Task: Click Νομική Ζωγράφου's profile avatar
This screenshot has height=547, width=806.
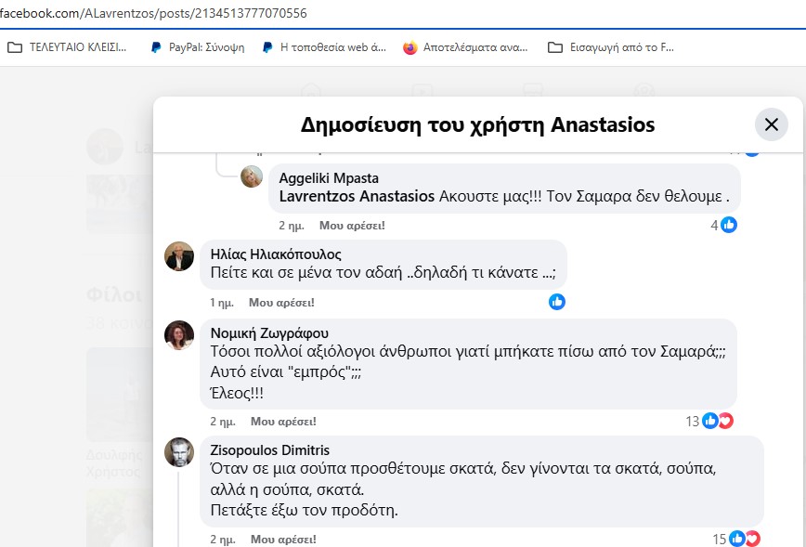Action: coord(179,335)
